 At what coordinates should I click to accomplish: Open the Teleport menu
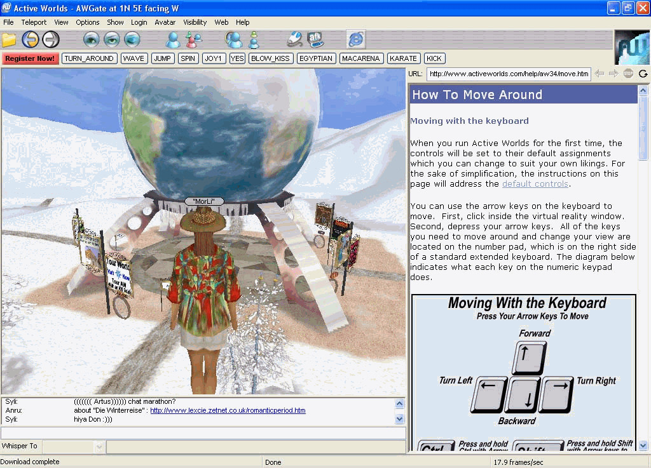pos(34,22)
